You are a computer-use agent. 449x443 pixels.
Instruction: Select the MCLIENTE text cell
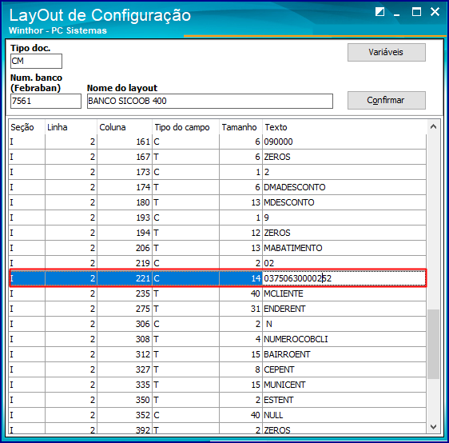point(344,293)
